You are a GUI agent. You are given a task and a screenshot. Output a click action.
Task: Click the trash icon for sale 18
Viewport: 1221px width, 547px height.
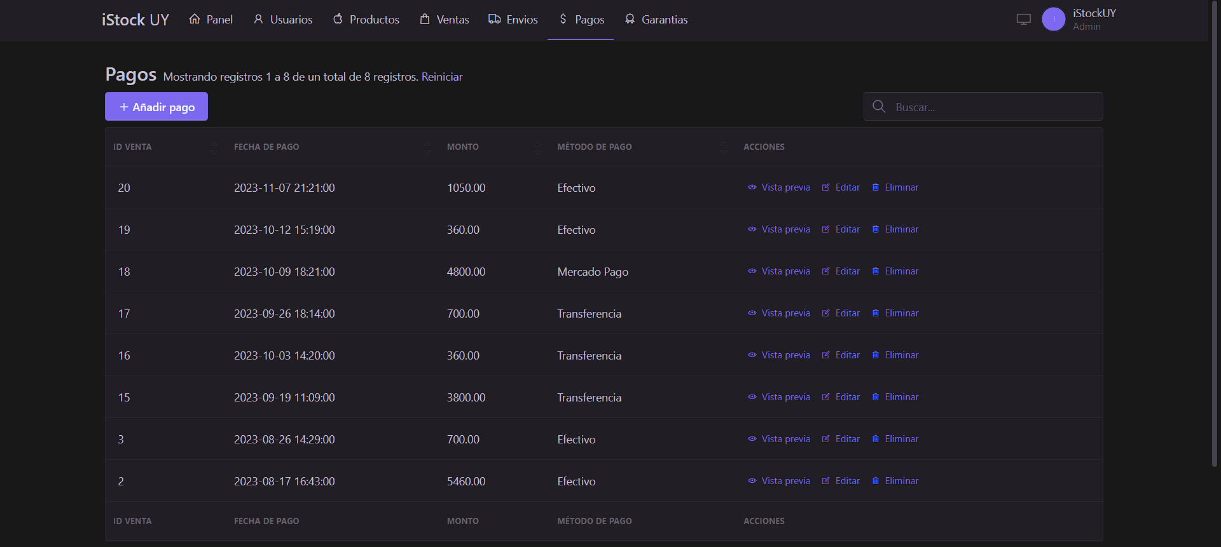(x=876, y=271)
